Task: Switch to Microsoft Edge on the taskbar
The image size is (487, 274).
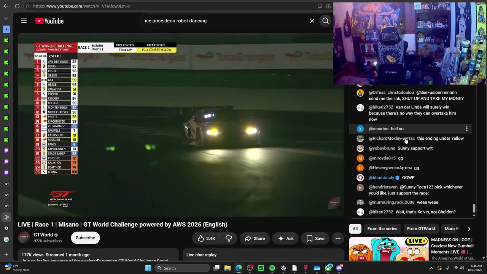Action: (239, 268)
